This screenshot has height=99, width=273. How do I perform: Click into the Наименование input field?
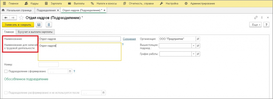(79, 39)
